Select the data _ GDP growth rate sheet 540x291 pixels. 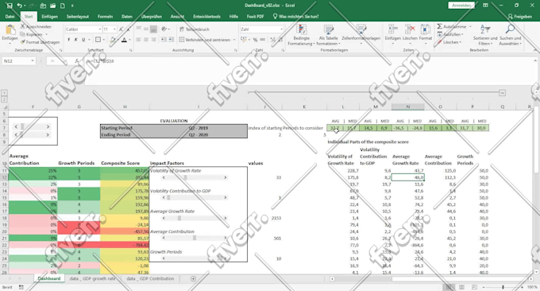(92, 278)
